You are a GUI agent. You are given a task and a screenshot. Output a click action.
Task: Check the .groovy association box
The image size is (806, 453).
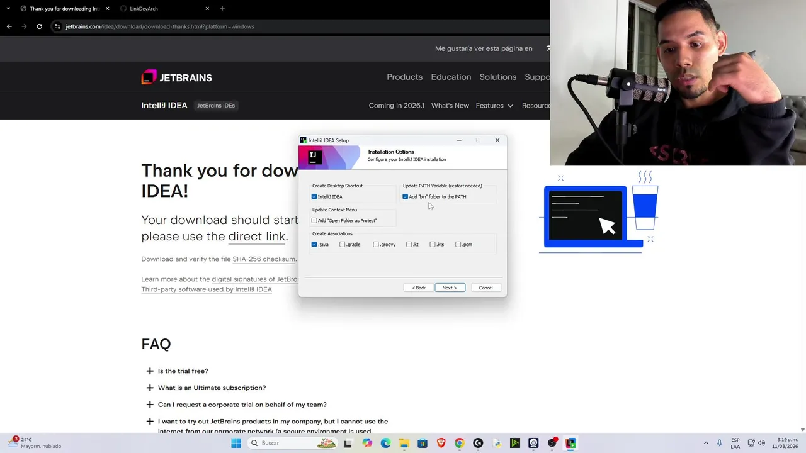[x=376, y=245]
